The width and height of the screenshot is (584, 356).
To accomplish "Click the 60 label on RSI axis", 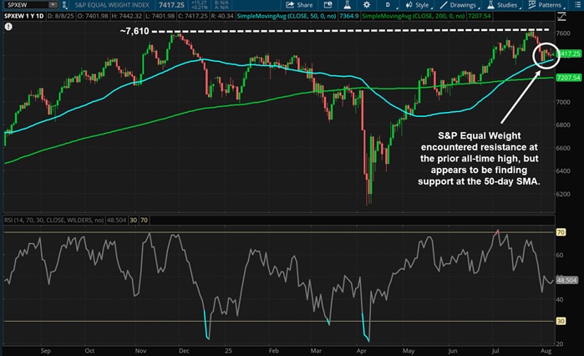I will tap(560, 255).
